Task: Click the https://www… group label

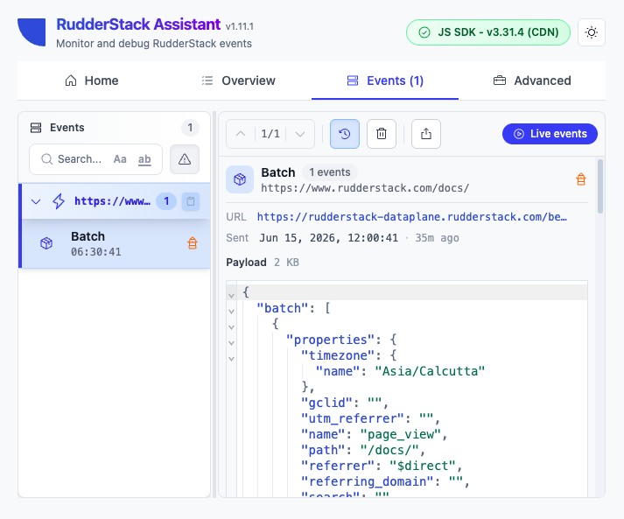Action: point(112,201)
